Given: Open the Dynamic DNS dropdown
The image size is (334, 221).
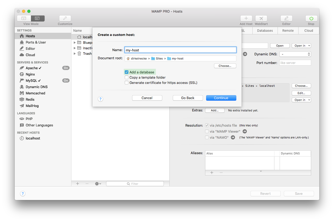Looking at the screenshot, I should point(295,54).
